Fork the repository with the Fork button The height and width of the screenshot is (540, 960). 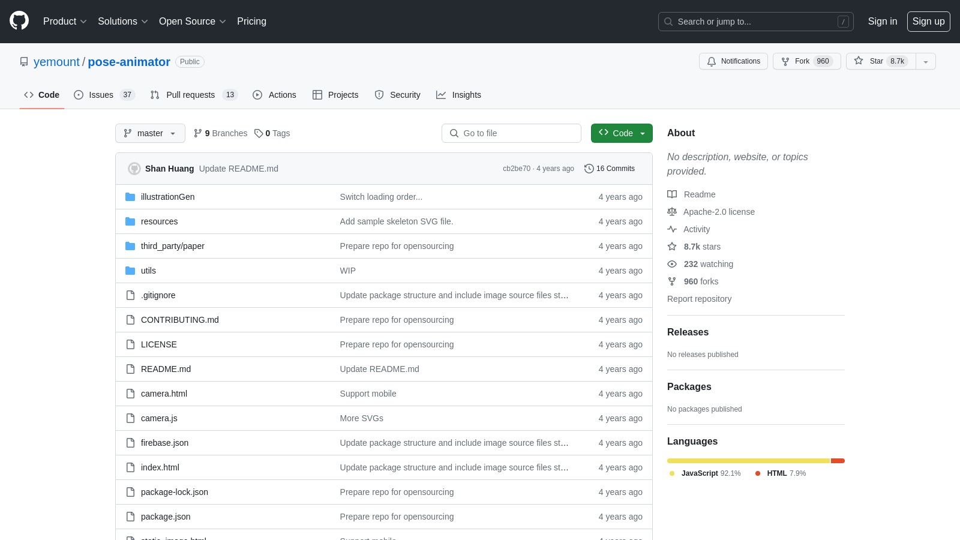point(807,61)
